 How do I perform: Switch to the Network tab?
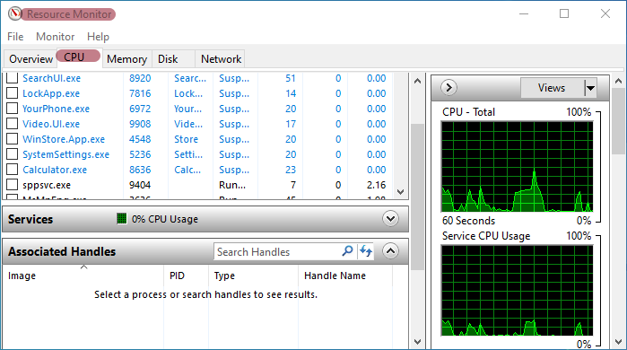221,59
